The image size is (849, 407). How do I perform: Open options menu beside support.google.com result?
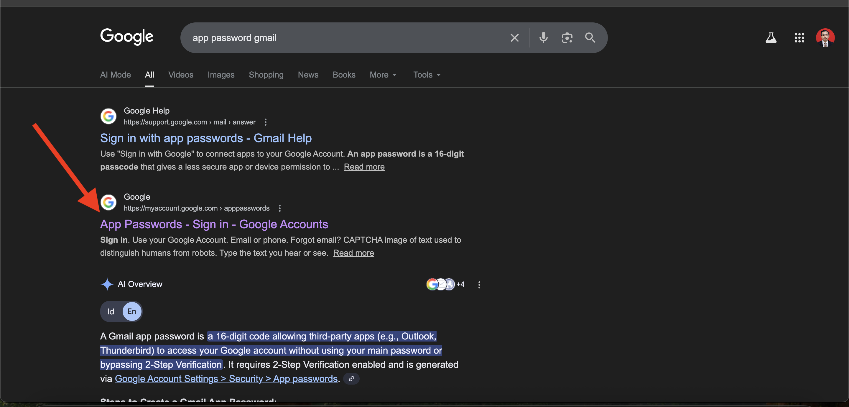266,122
